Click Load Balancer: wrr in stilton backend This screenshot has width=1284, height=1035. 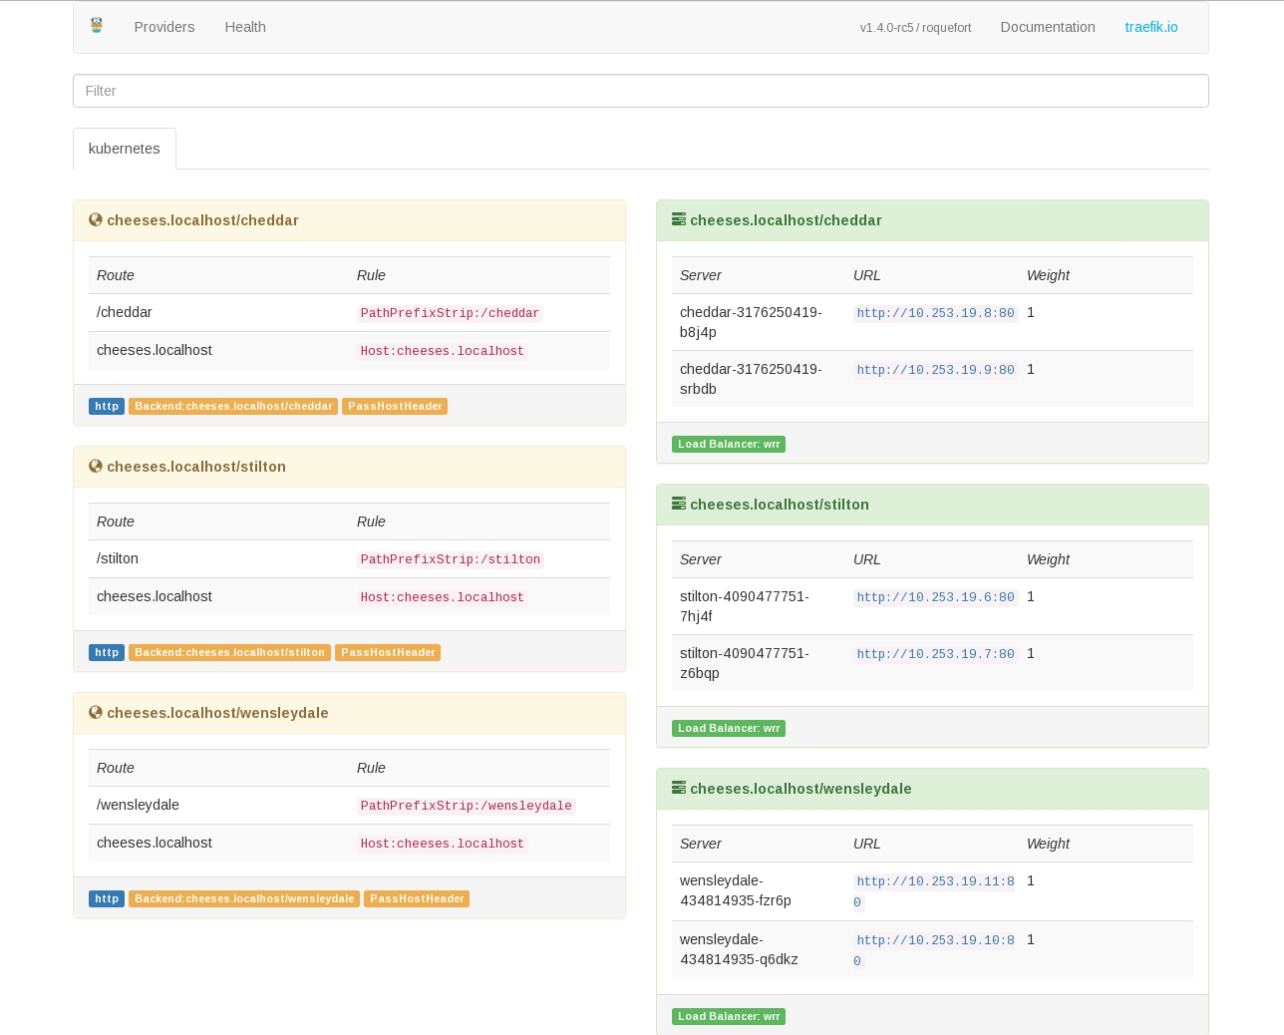(x=729, y=729)
